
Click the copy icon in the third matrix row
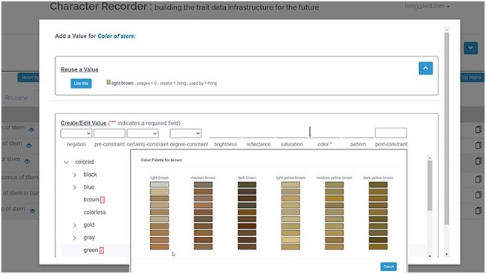click(479, 161)
